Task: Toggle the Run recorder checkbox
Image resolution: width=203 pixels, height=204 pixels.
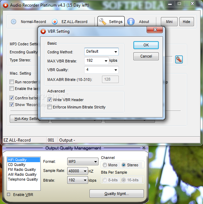Action: (11, 82)
